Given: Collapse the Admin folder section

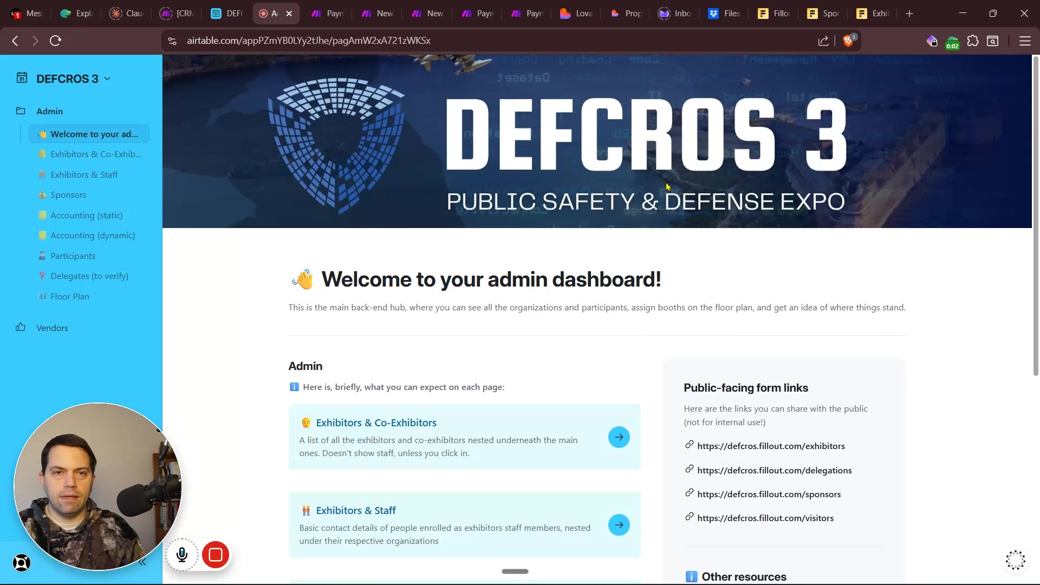Looking at the screenshot, I should 49,111.
